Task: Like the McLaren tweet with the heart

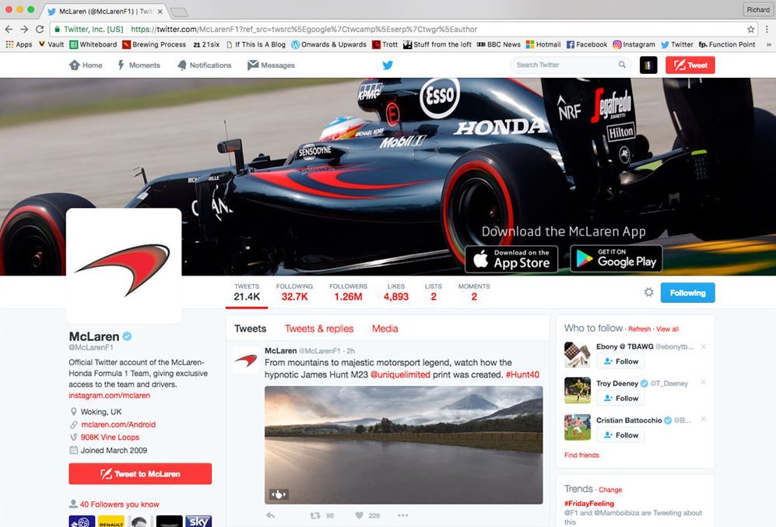Action: 360,515
